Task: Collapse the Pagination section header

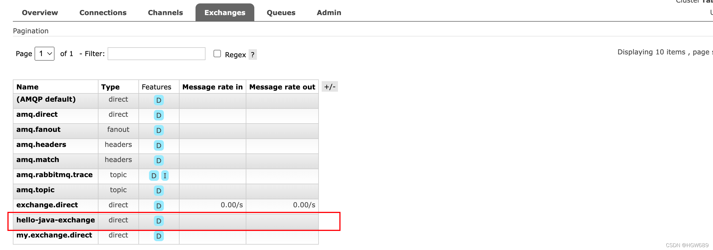Action: [31, 31]
